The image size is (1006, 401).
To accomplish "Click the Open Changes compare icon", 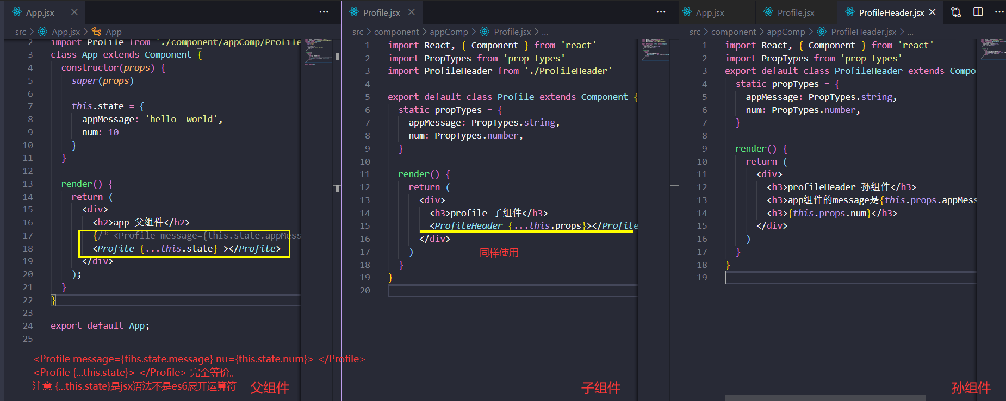I will click(x=956, y=12).
